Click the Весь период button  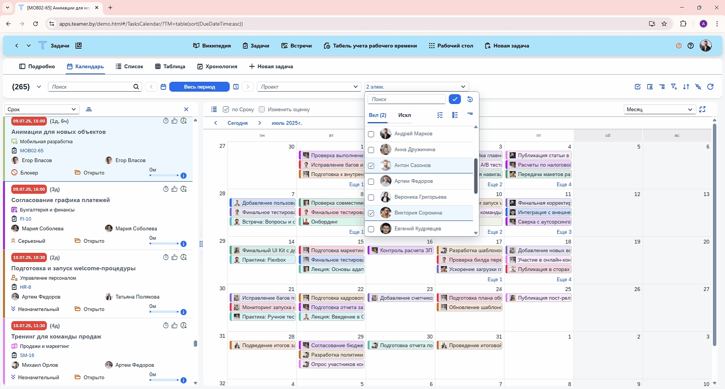pos(199,87)
